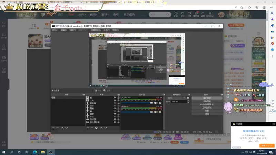The image size is (276, 155).
Task: Toggle visibility of the 显示器采集 source
Action: pos(115,122)
